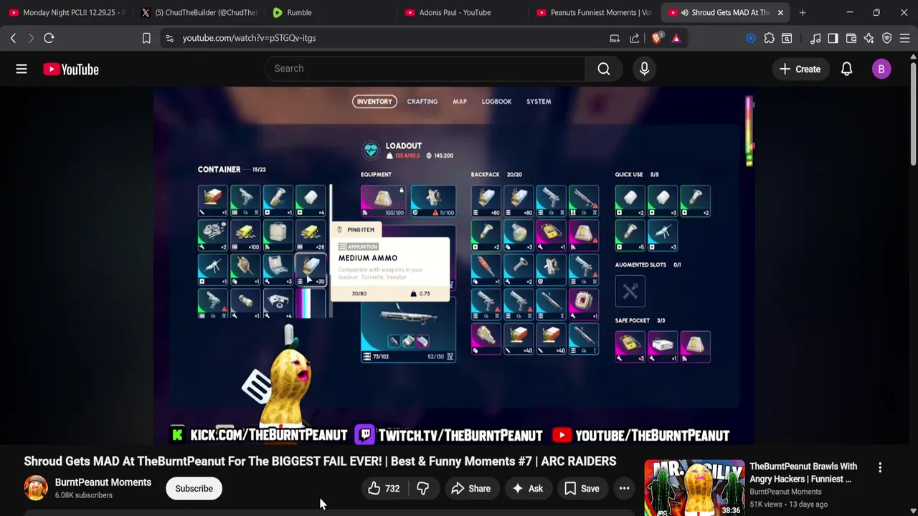Start voice search with the microphone icon
The height and width of the screenshot is (516, 918).
pyautogui.click(x=644, y=69)
